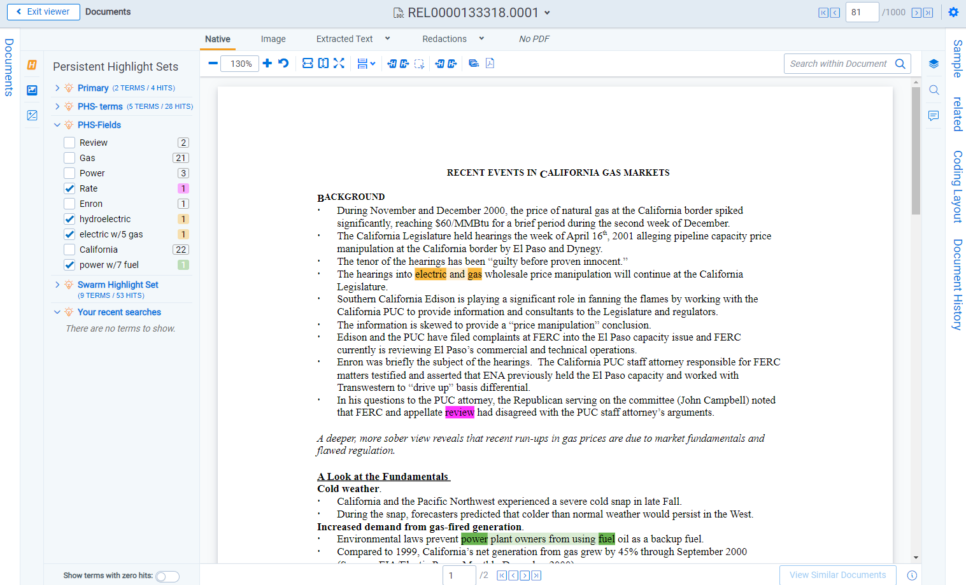Screen dimensions: 966x585
Task: Open the Redactions tab dropdown arrow
Action: [x=481, y=39]
